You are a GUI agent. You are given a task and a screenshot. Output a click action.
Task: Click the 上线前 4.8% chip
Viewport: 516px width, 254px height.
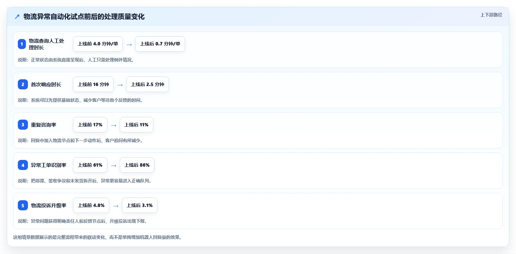91,205
